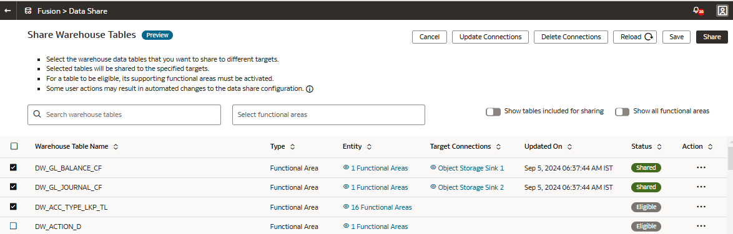Click the Eligible status of DW_ACTION_D

[x=646, y=227]
